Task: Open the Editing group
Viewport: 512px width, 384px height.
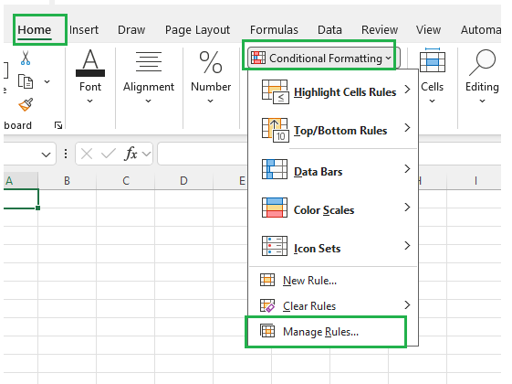Action: pos(482,77)
